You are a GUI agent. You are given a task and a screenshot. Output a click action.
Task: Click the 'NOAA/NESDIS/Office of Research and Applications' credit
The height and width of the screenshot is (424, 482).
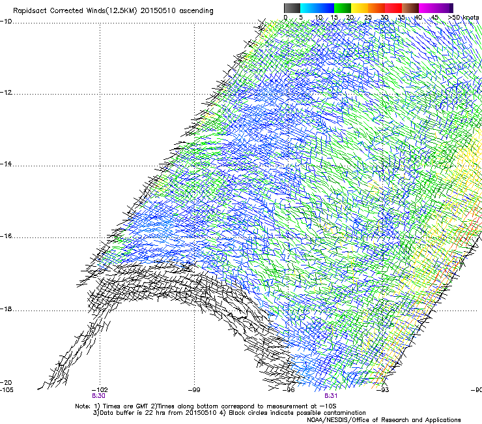[x=384, y=420]
